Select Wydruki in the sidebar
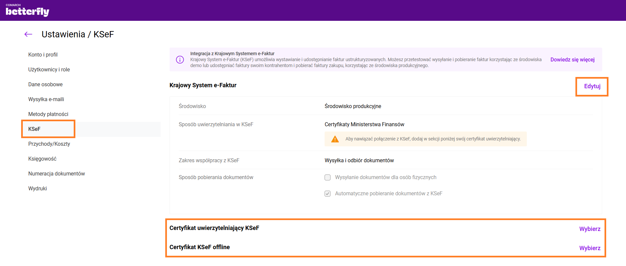The width and height of the screenshot is (626, 266). tap(38, 188)
